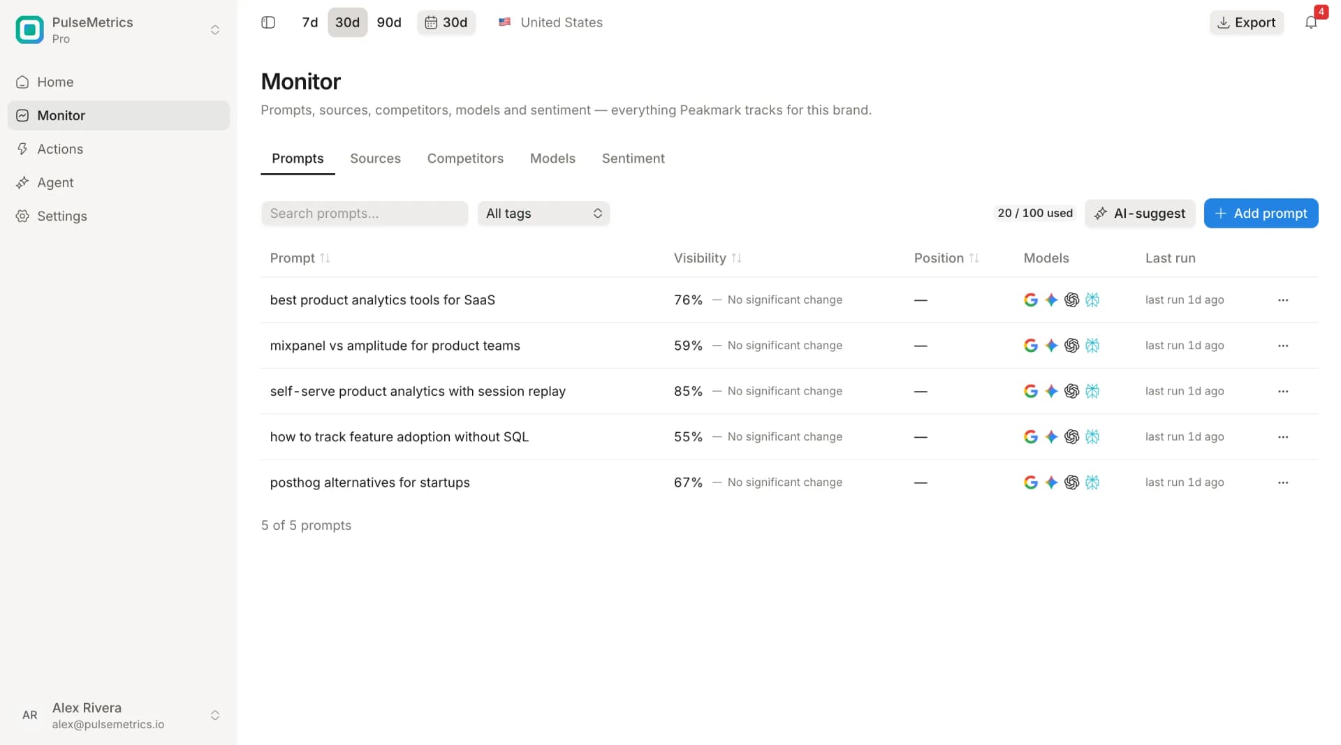The image size is (1341, 745).
Task: Click the 67% visibility value
Action: point(688,482)
